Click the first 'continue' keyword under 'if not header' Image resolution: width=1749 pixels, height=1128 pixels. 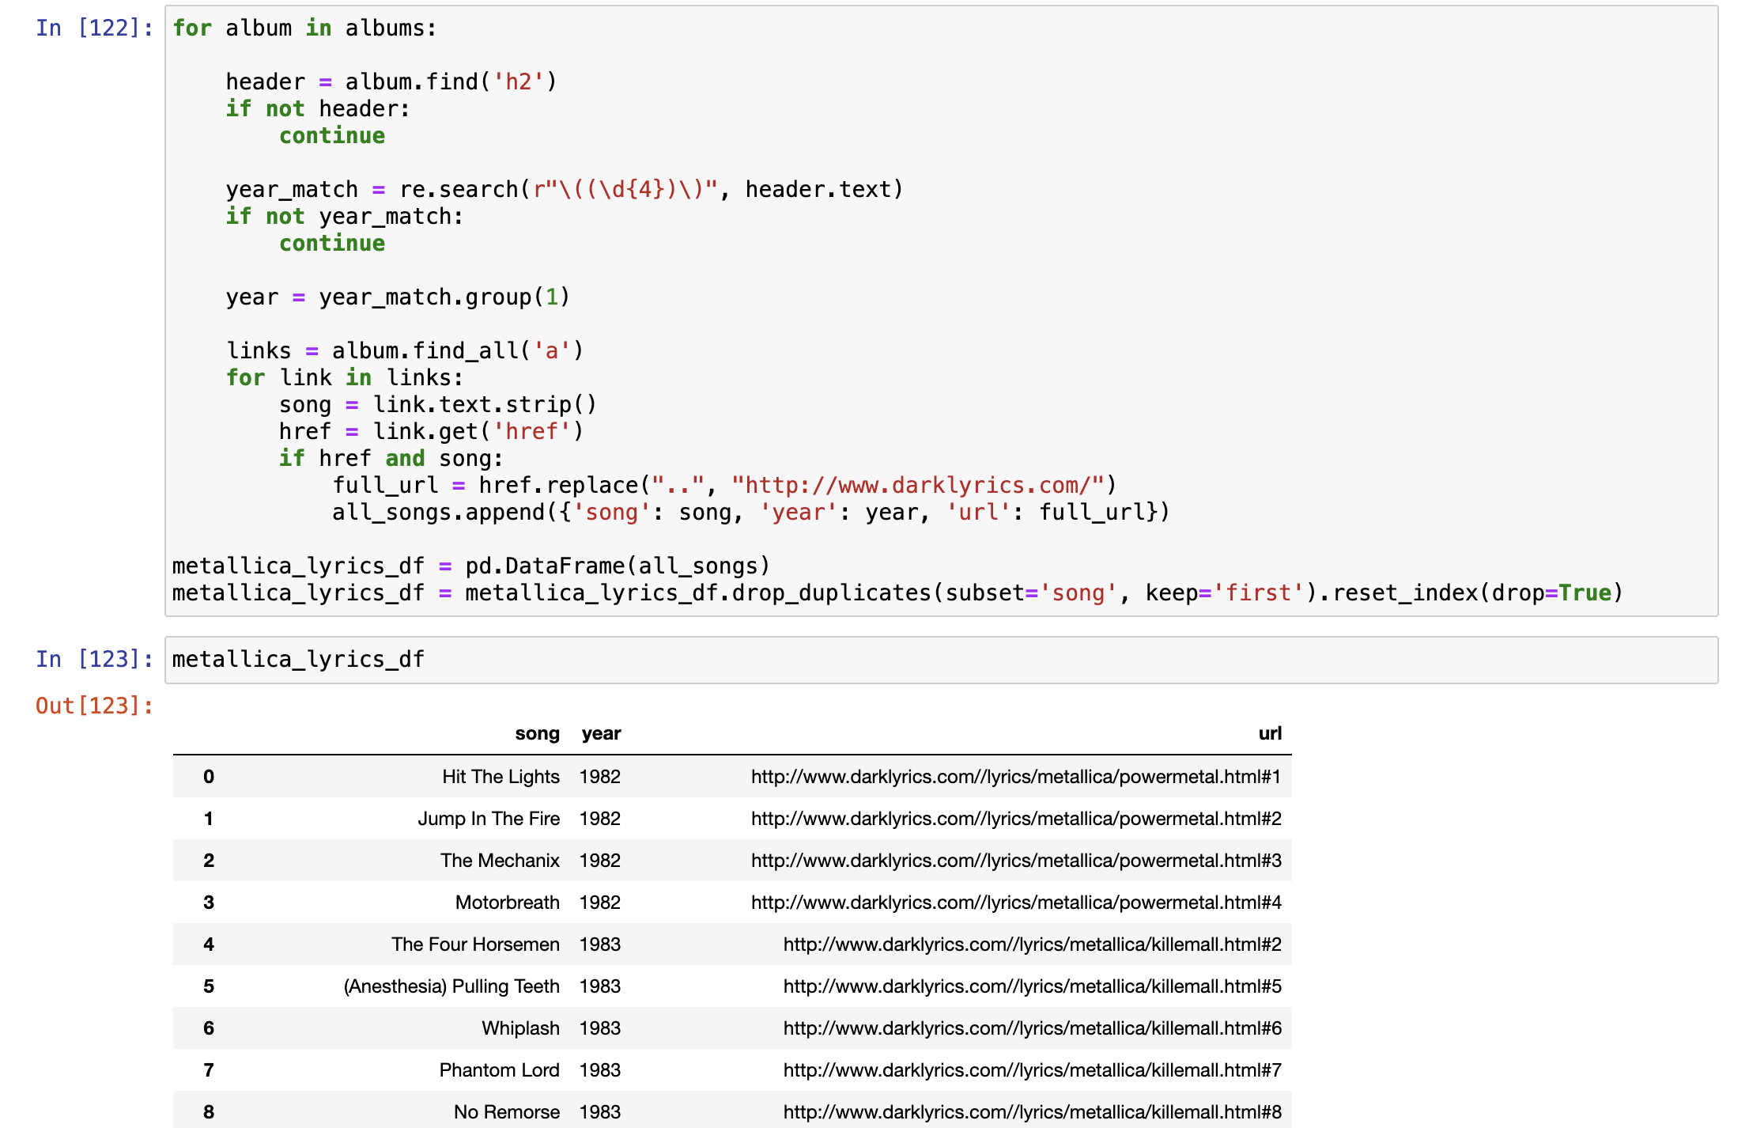coord(332,136)
